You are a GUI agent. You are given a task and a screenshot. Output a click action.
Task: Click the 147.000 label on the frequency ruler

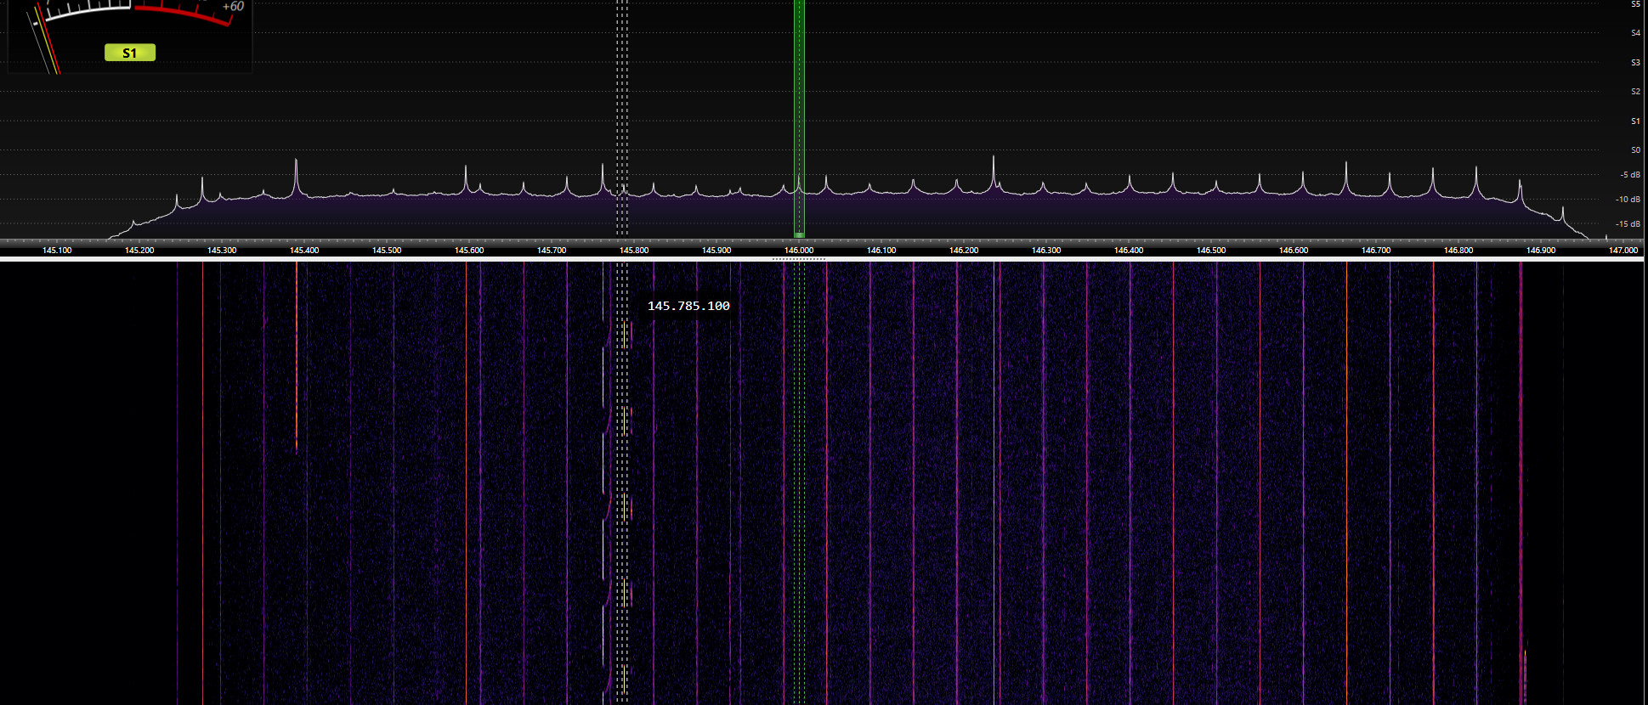(1623, 251)
